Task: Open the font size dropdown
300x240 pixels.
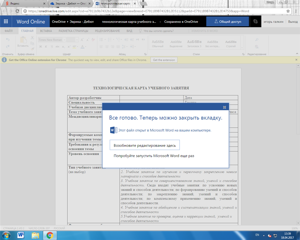Action: click(x=77, y=40)
